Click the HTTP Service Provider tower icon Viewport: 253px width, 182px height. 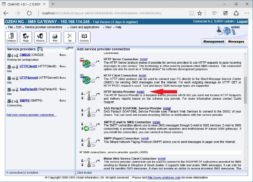click(90, 95)
